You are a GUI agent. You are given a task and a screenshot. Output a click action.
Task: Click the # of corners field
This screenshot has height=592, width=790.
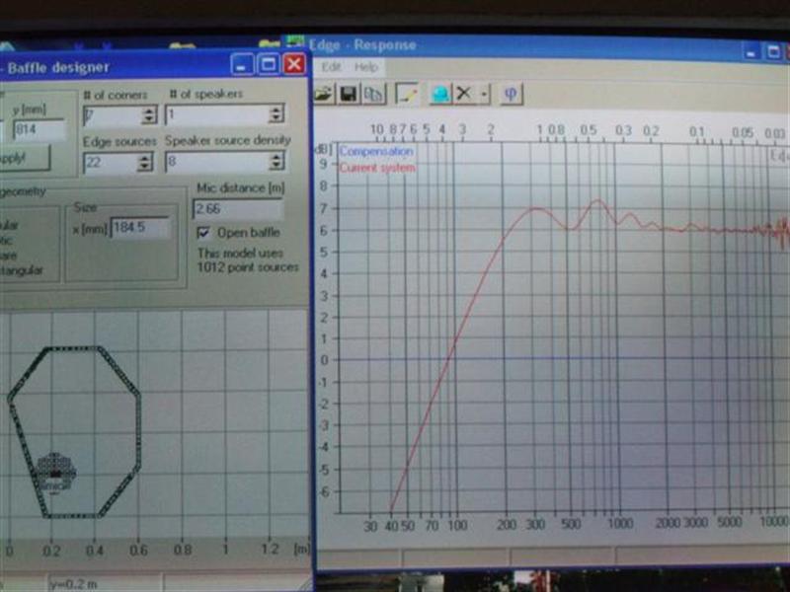tap(113, 115)
